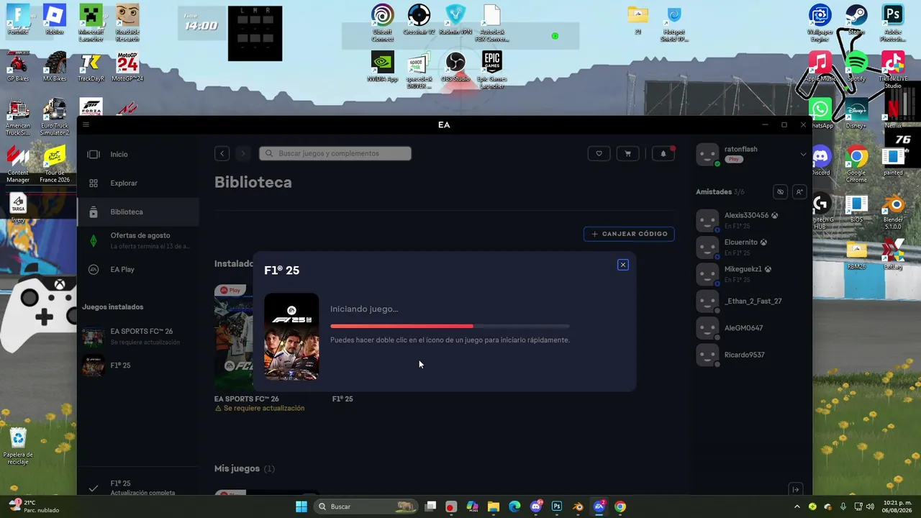The image size is (921, 518).
Task: Open OBS Studio desktop icon
Action: point(455,66)
